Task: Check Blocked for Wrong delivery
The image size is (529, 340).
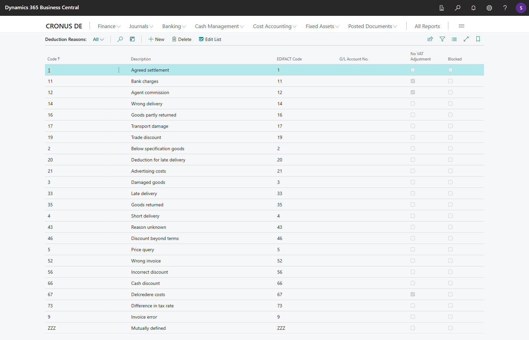Action: coord(450,104)
